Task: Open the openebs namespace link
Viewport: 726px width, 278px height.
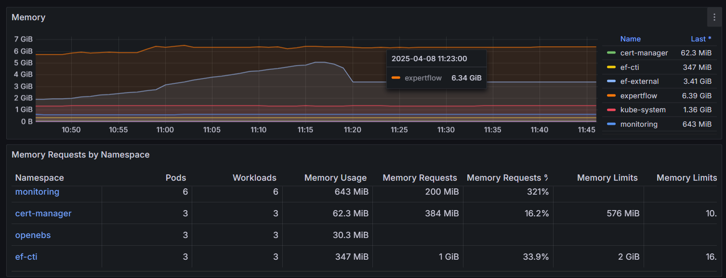Action: [33, 235]
